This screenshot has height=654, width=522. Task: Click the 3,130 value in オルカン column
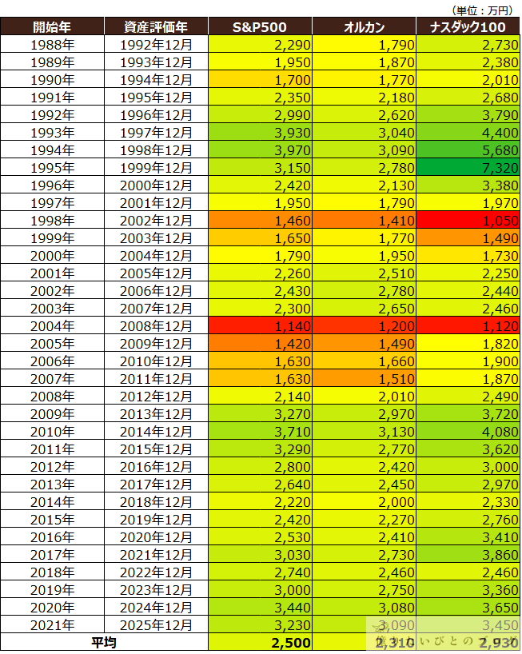coord(364,431)
